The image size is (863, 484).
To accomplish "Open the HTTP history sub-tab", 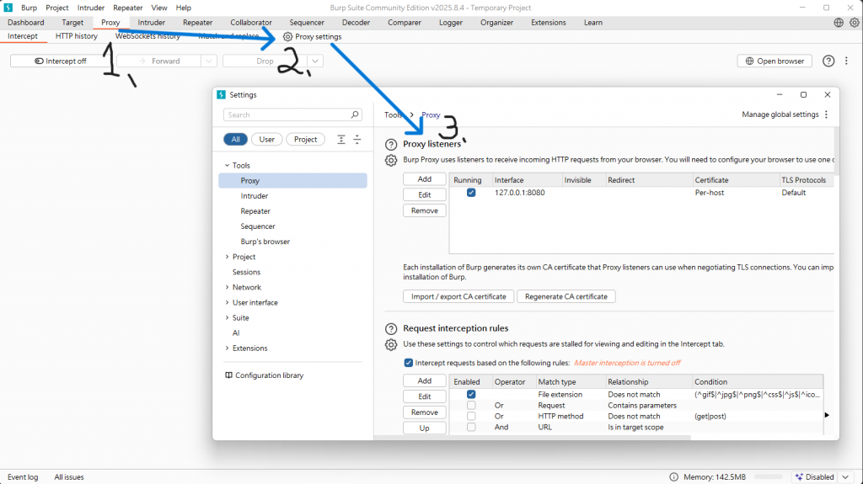I will [77, 35].
